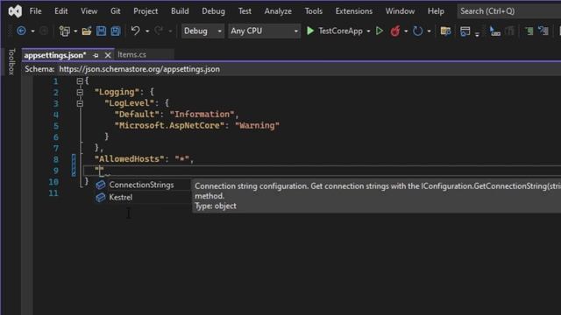Collapse the root object at line 1
This screenshot has width=561, height=315.
point(80,81)
